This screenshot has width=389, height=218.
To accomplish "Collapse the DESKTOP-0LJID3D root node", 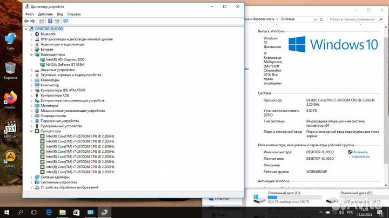I will (26, 29).
